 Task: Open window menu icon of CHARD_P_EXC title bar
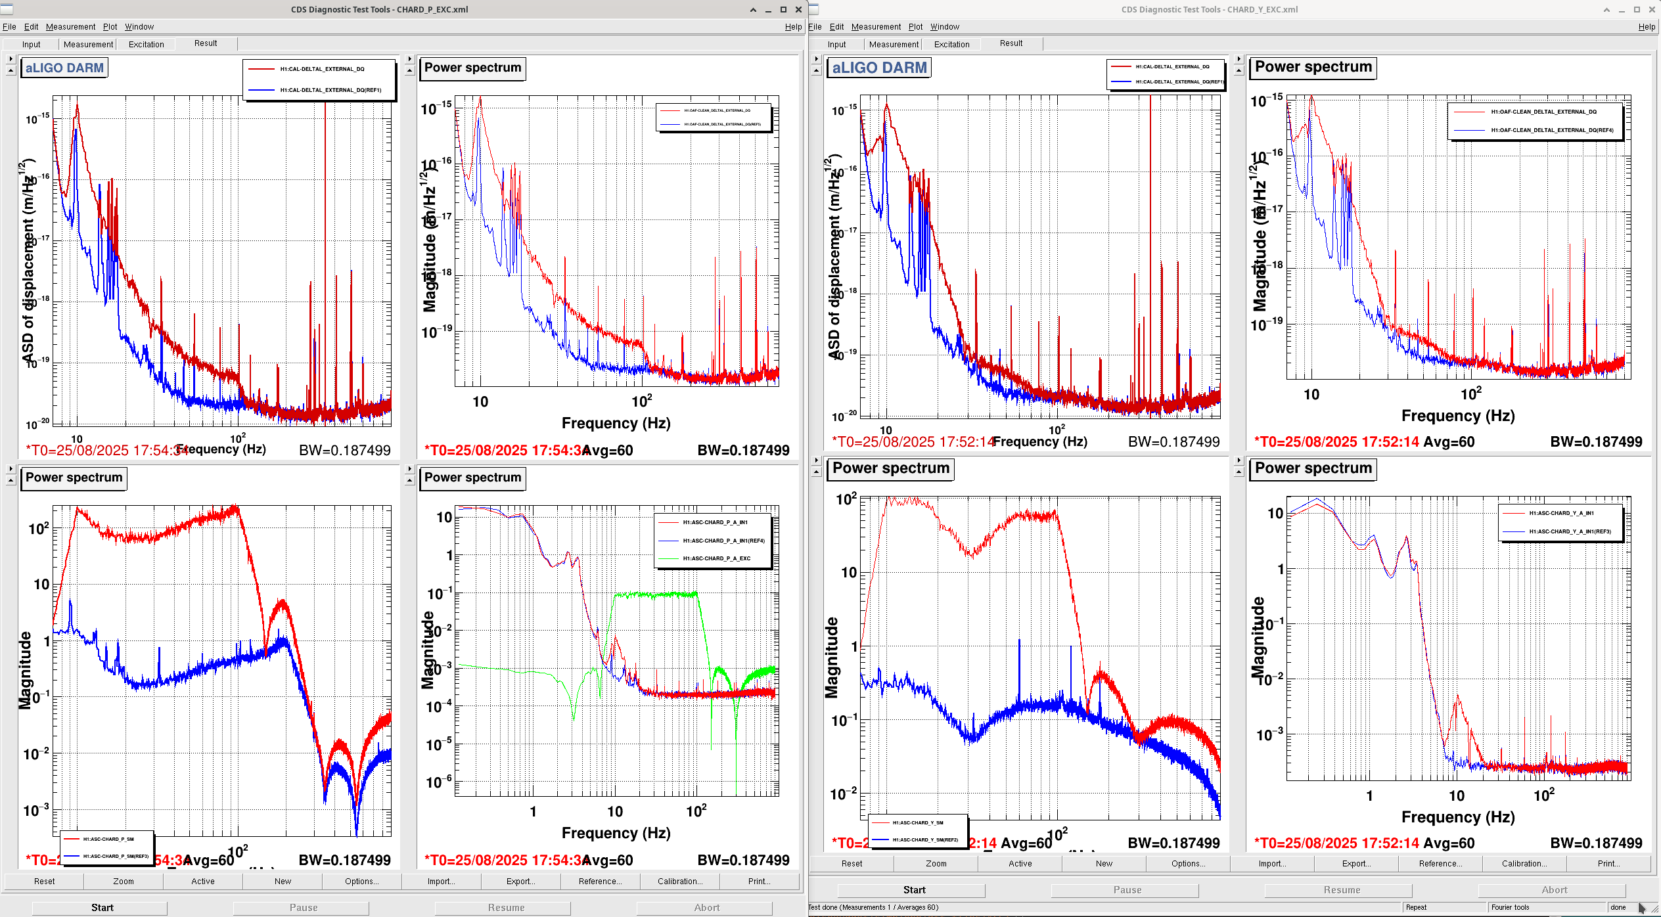tap(6, 9)
